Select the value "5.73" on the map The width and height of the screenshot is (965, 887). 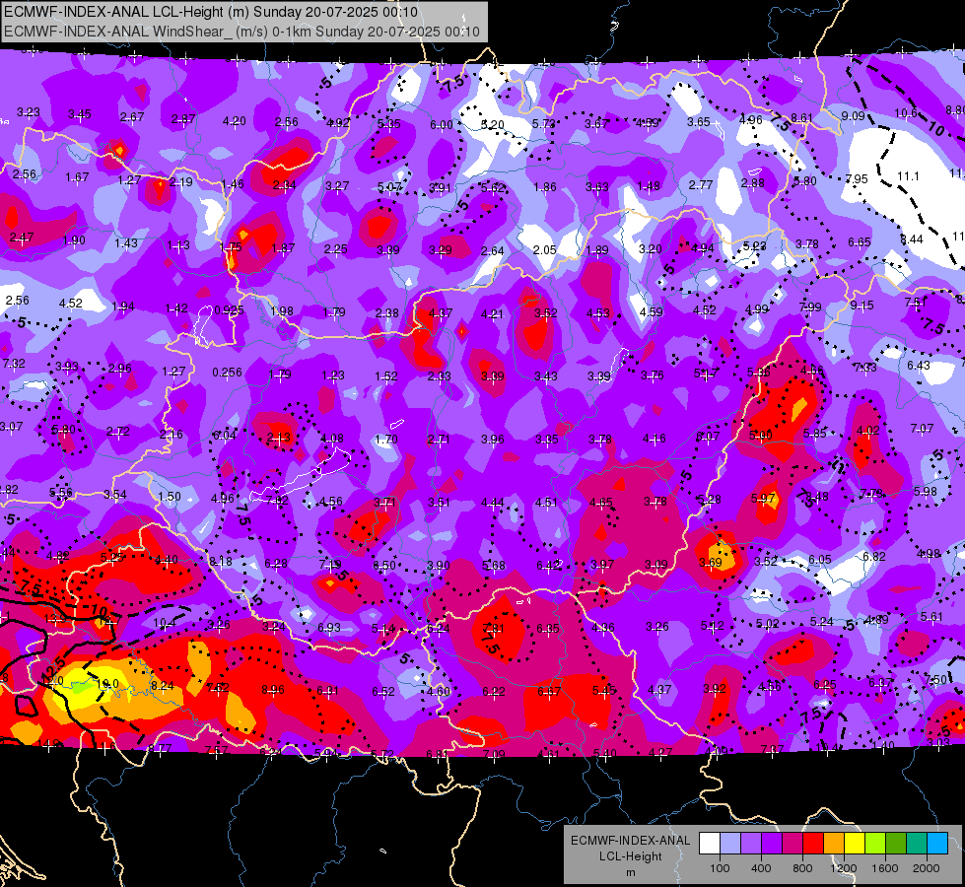[544, 124]
